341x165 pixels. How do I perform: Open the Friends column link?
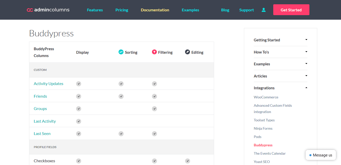(40, 96)
